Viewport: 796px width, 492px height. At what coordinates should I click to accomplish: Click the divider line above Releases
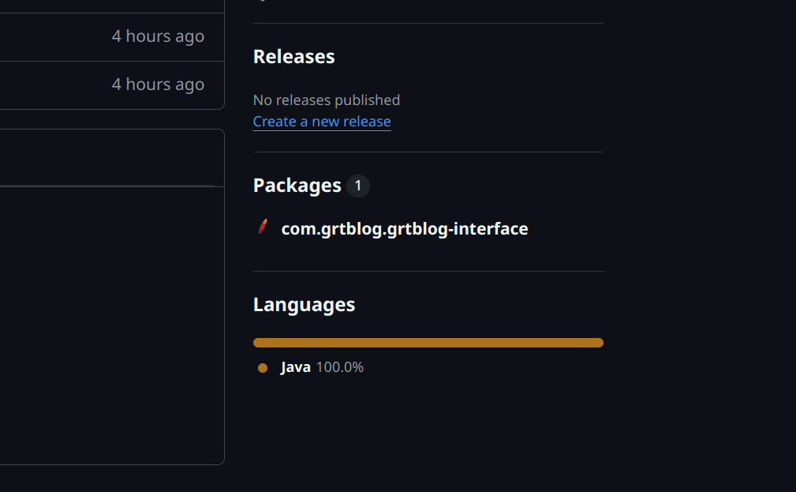428,24
